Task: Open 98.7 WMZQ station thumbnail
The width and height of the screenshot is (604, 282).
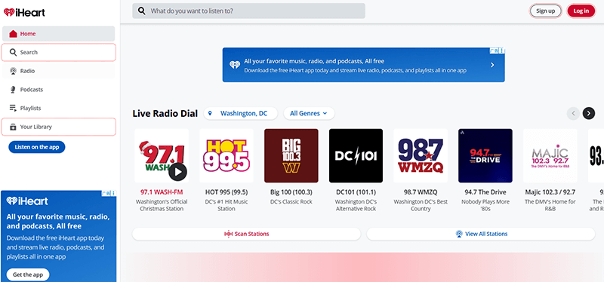Action: 421,155
